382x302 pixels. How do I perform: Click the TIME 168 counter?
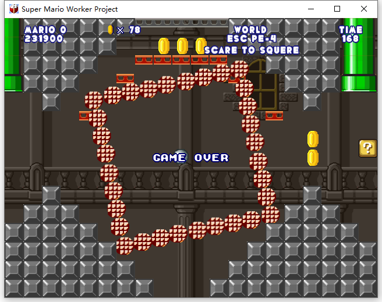[351, 34]
